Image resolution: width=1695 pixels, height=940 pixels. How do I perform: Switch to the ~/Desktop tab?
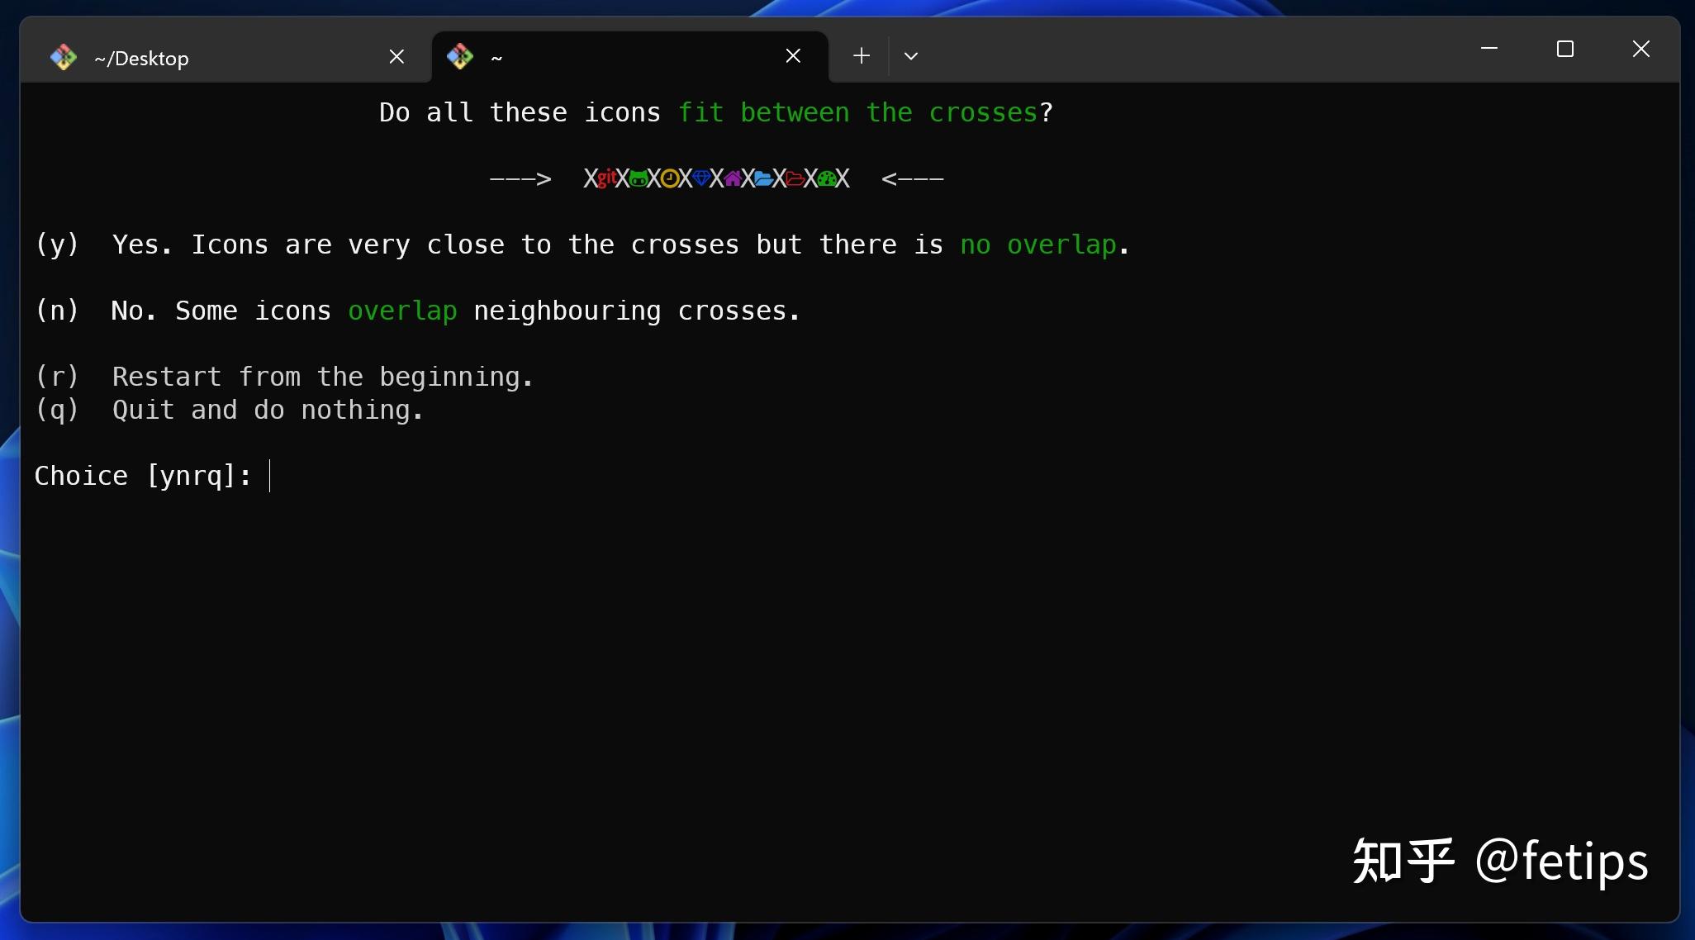(140, 57)
